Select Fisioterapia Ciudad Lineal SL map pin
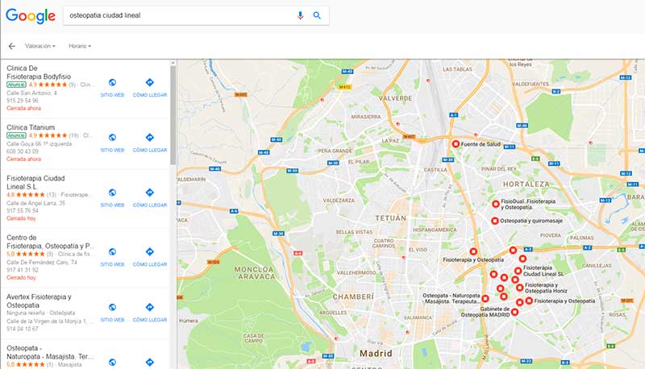This screenshot has width=645, height=369. click(x=518, y=271)
